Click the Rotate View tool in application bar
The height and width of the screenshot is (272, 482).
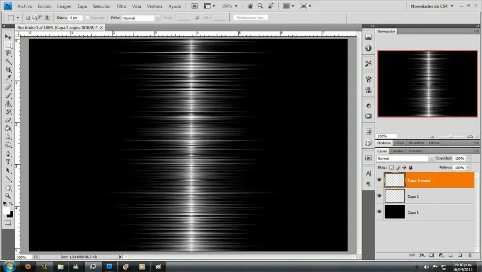271,6
